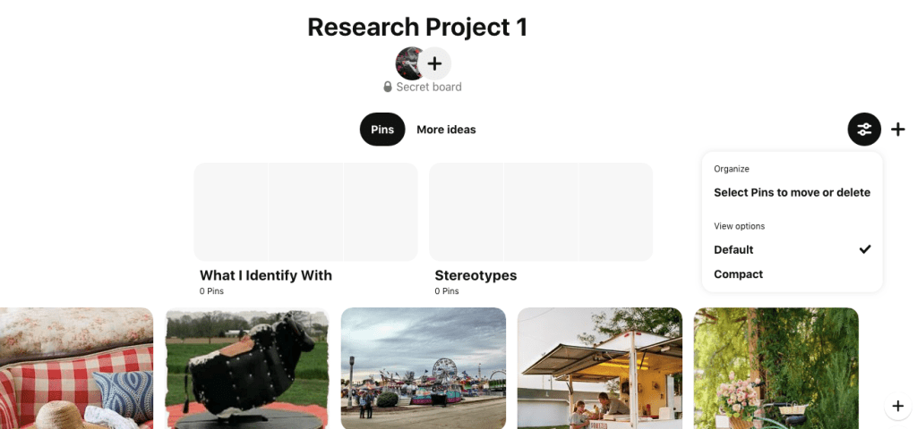Image resolution: width=917 pixels, height=429 pixels.
Task: Click the checkmark next to Default
Action: point(865,249)
